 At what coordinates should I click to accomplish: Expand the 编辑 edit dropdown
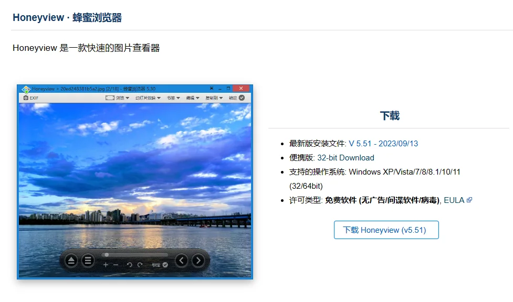coord(193,98)
